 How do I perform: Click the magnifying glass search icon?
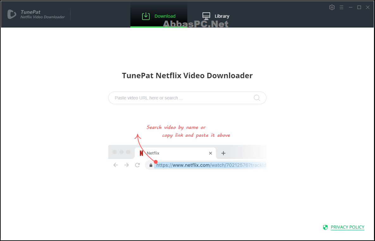[x=257, y=98]
